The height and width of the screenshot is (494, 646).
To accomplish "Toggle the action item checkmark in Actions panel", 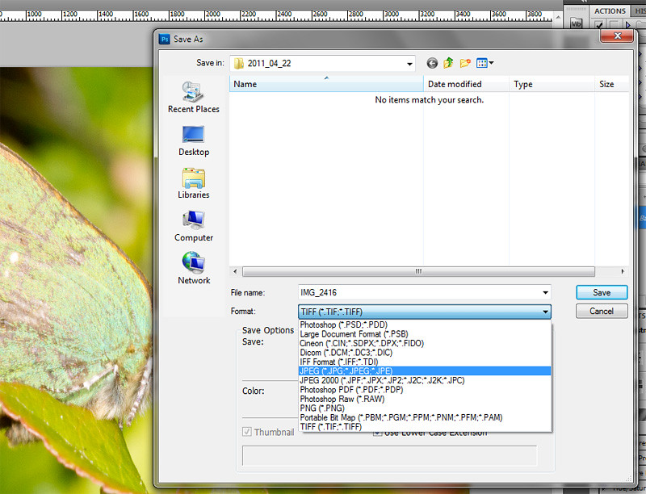I will click(599, 25).
